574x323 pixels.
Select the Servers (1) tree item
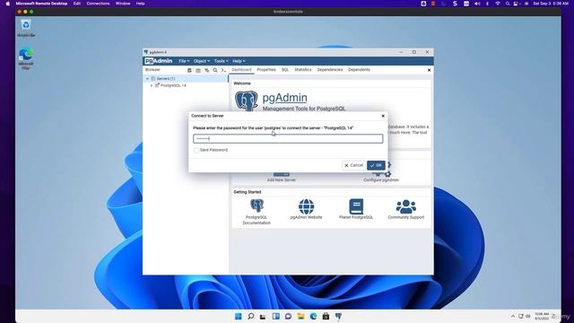[x=165, y=79]
